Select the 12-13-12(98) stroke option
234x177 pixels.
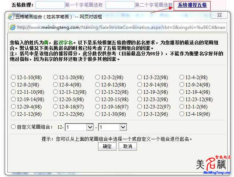coord(56,92)
